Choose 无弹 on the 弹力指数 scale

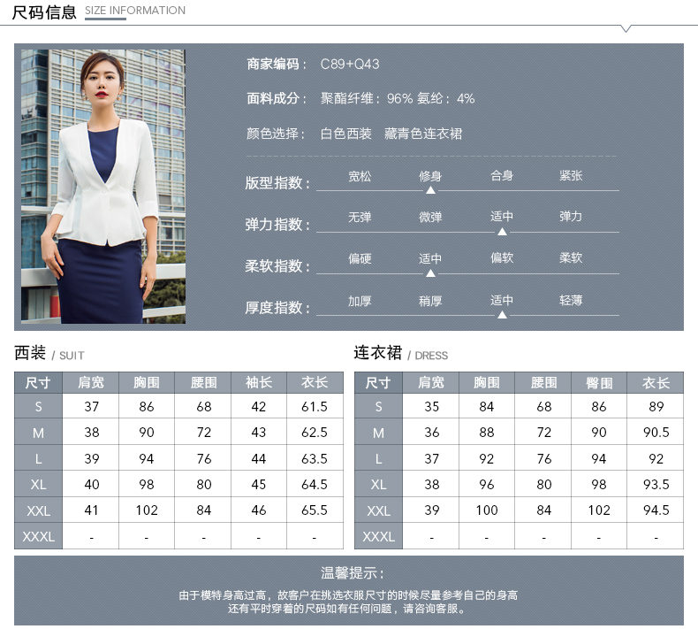(360, 217)
